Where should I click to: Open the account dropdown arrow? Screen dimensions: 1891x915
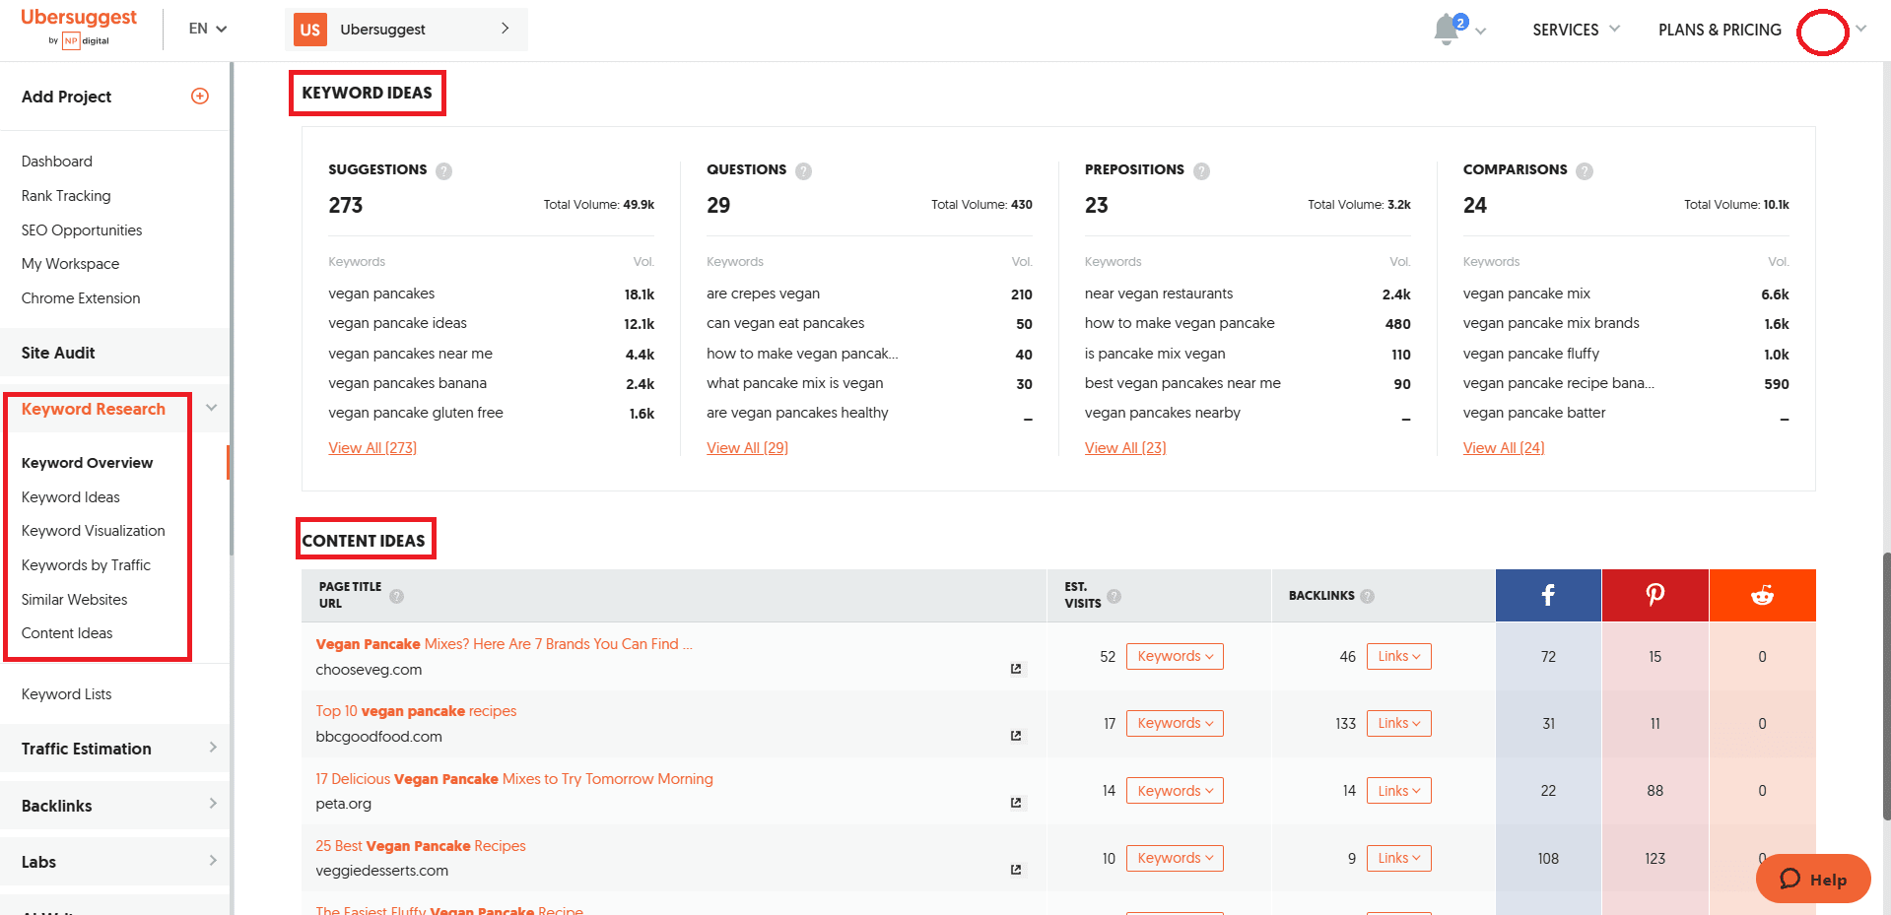[x=1860, y=29]
